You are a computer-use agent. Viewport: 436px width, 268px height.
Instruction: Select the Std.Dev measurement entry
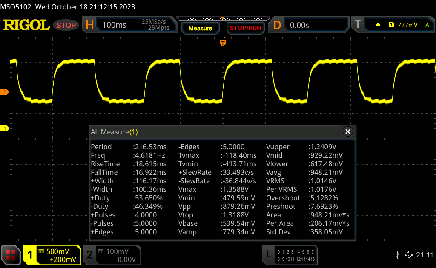(x=304, y=232)
